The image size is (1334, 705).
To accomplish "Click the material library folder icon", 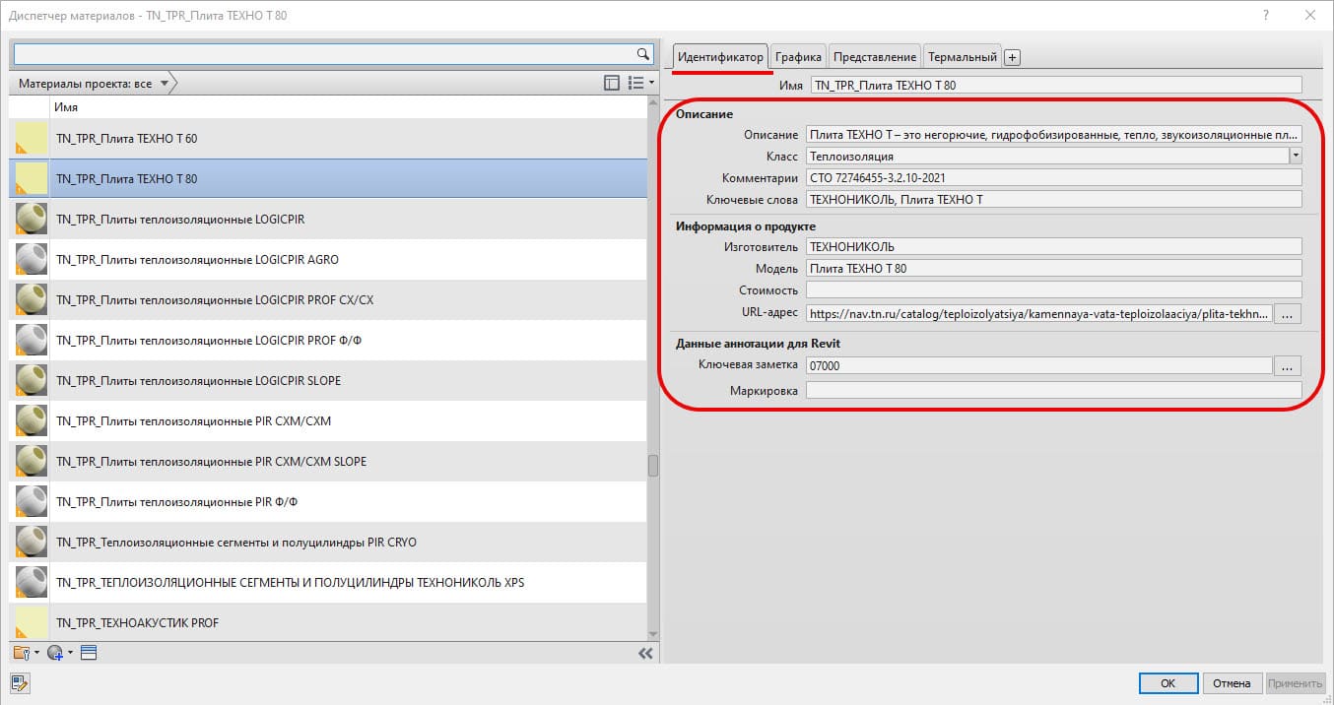I will click(x=23, y=653).
